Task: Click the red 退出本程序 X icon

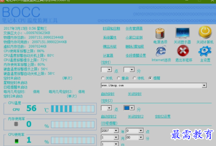Action: coord(183,51)
